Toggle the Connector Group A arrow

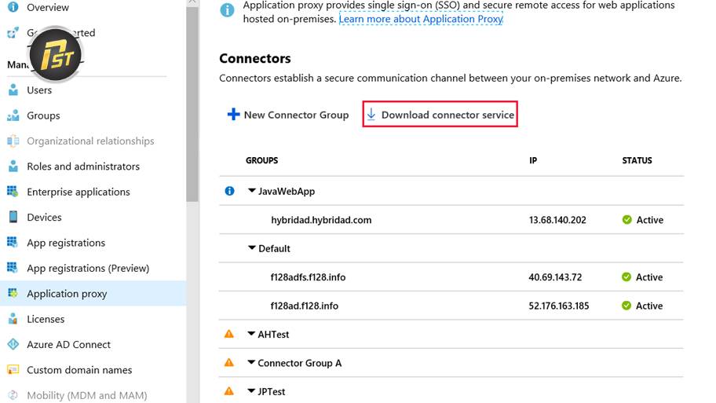pos(251,362)
